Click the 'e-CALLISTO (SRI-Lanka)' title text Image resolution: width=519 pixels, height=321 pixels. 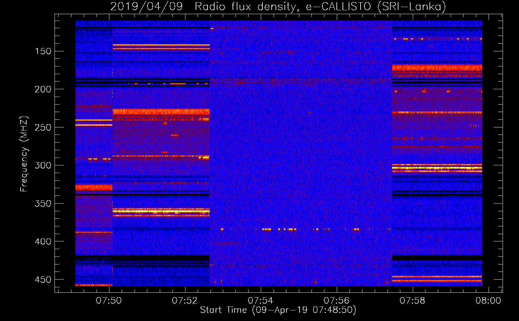376,6
